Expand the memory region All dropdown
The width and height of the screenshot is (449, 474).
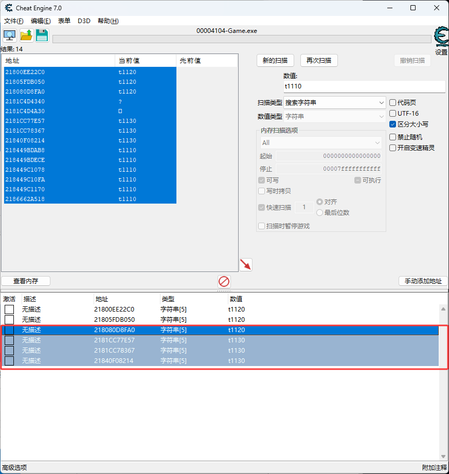[321, 143]
